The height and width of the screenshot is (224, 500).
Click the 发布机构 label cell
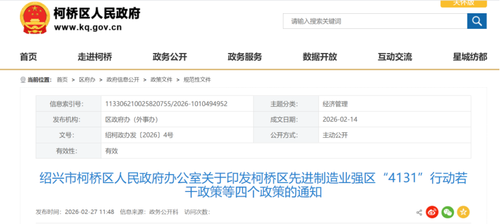pyautogui.click(x=68, y=120)
